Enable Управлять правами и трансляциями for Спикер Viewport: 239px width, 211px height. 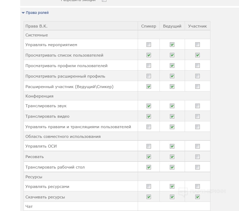click(149, 127)
